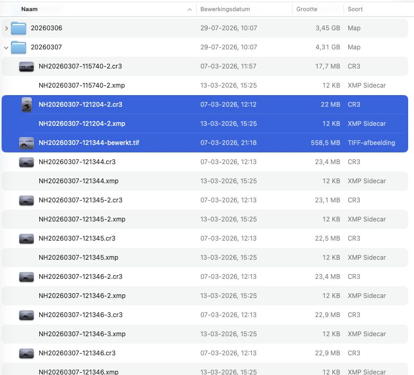This screenshot has height=375, width=414.
Task: Select file NH20260307-115740-2.xmp
Action: (82, 85)
